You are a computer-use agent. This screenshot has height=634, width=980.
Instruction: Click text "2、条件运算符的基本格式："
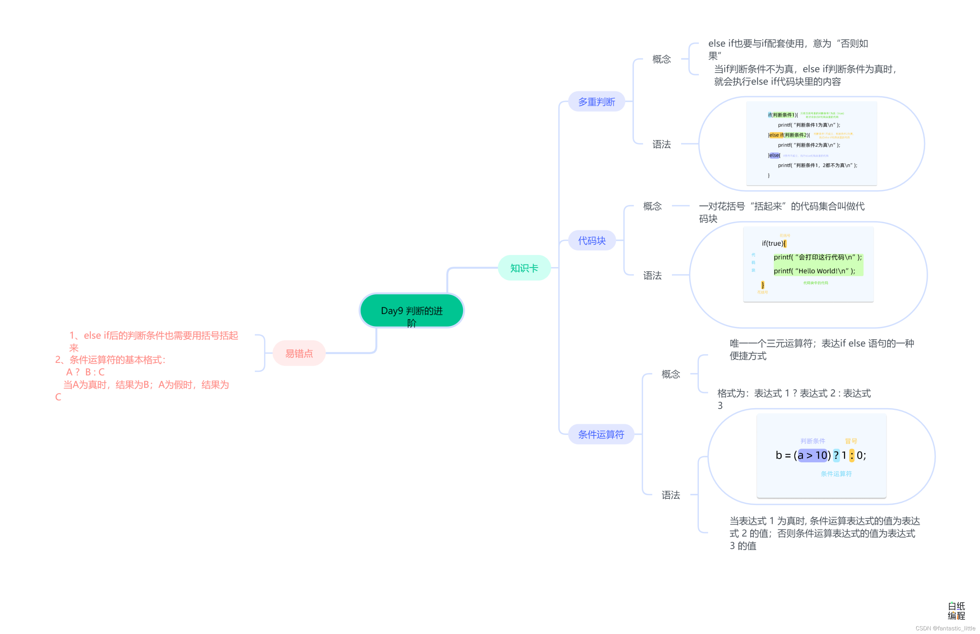point(110,360)
